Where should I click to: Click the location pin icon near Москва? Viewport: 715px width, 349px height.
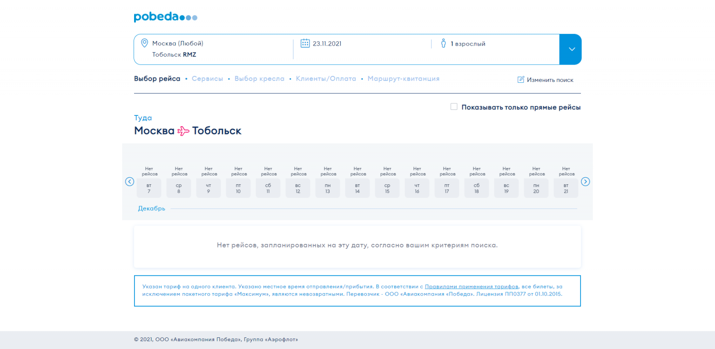144,43
